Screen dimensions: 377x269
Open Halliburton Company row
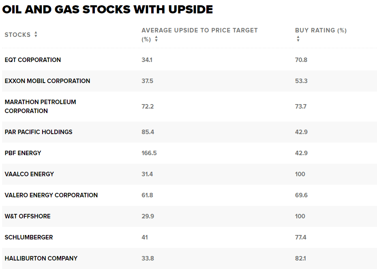pos(41,258)
